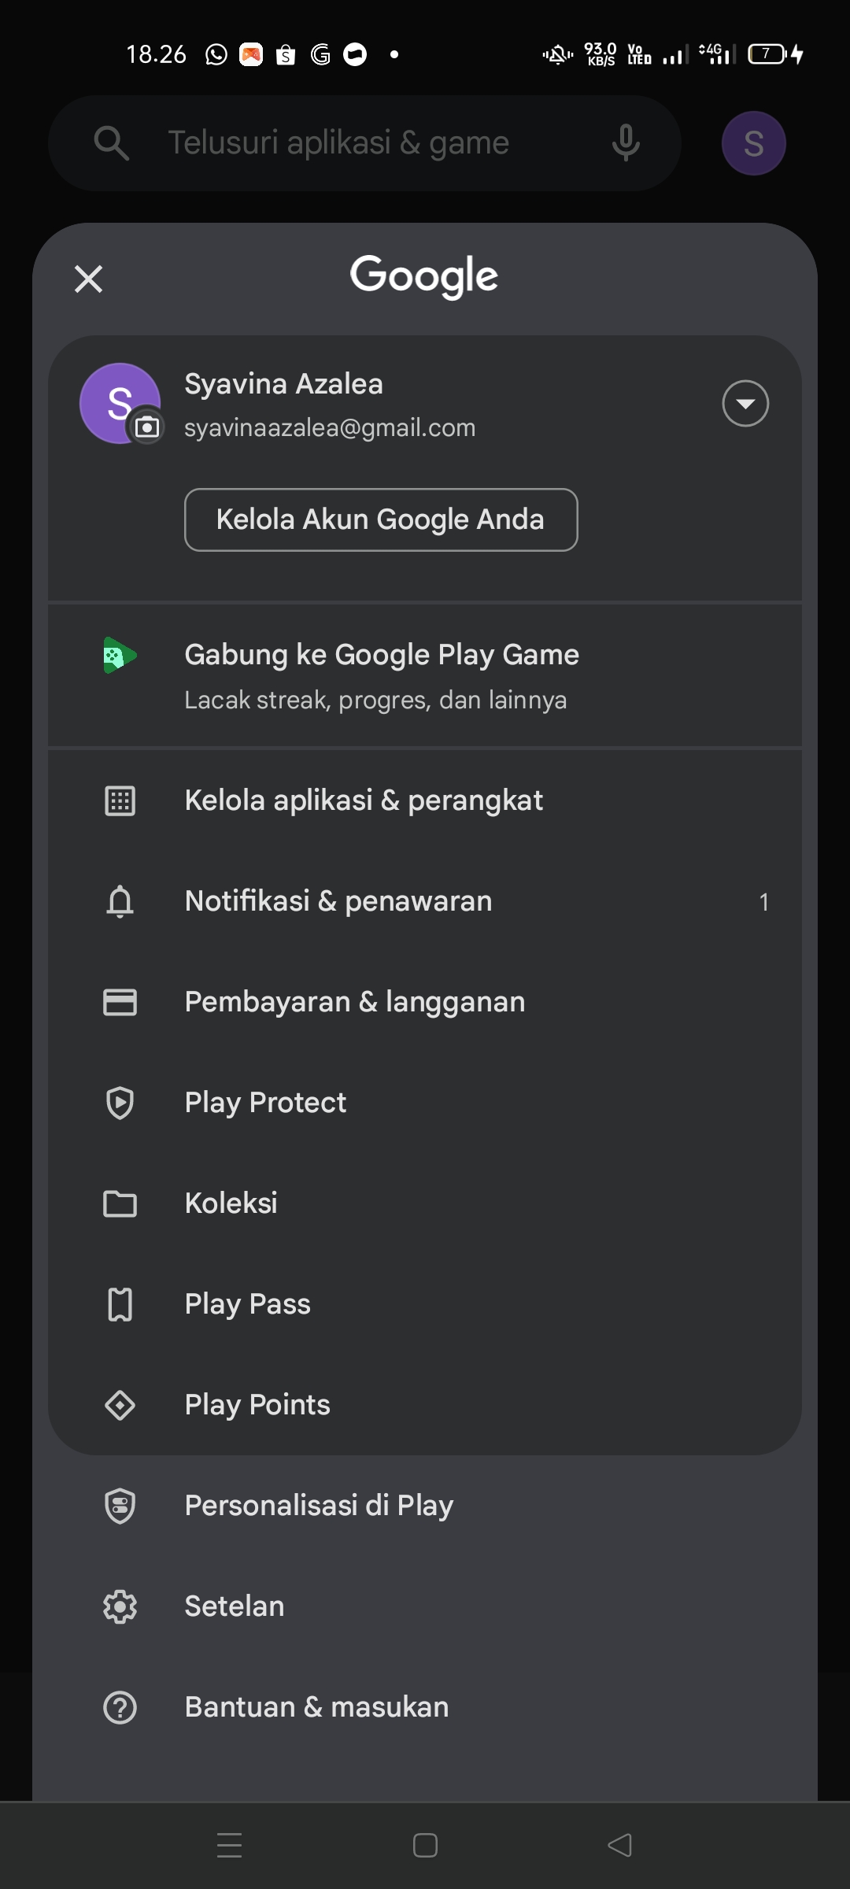The height and width of the screenshot is (1889, 850).
Task: Tap the bell icon for notifications
Action: pos(120,901)
